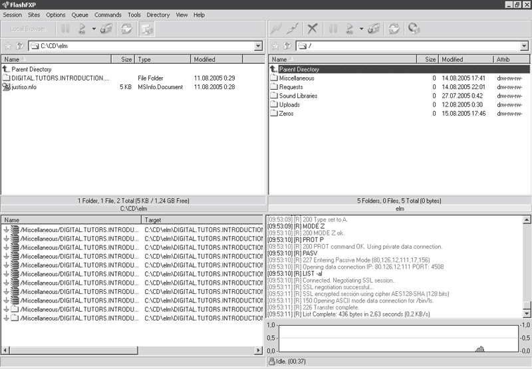Click the globe switch-to-local icon in remote toolbar
This screenshot has height=369, width=532.
414,29
